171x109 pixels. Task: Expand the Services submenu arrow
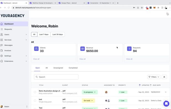point(26,40)
